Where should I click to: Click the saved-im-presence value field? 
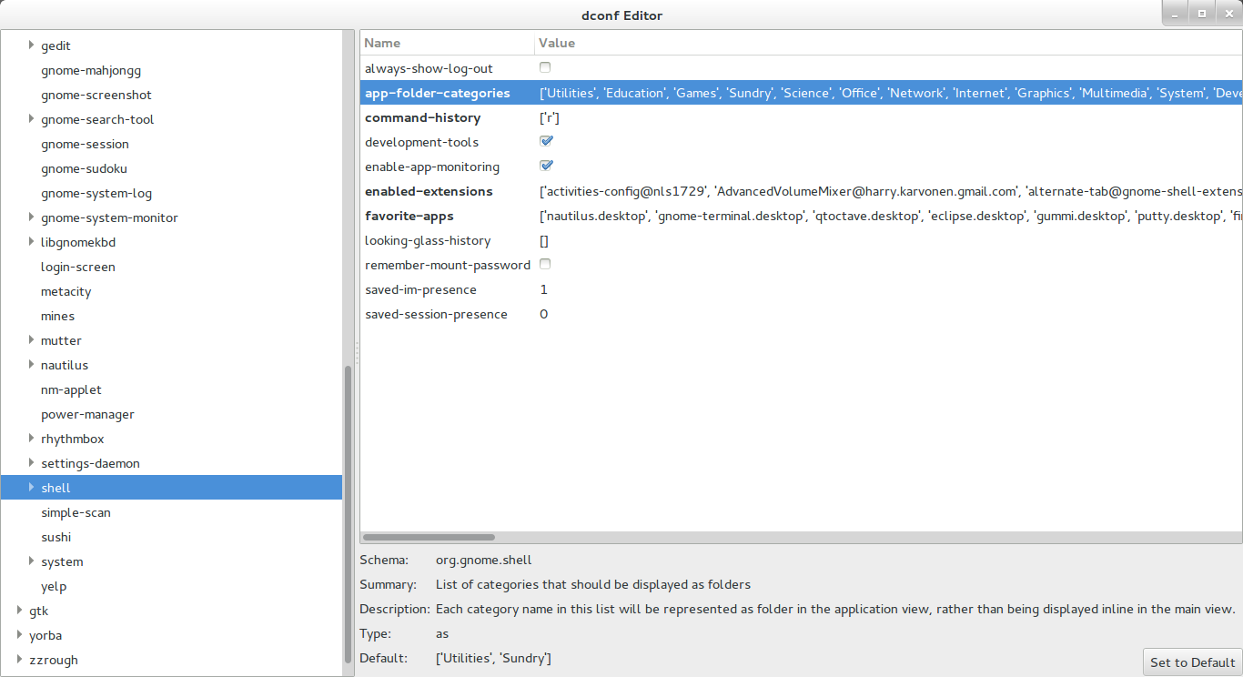click(x=544, y=289)
